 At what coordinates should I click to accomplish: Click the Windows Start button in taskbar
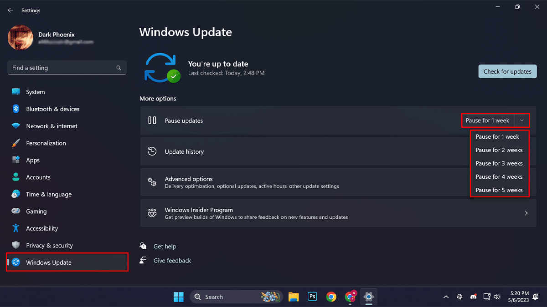click(179, 297)
